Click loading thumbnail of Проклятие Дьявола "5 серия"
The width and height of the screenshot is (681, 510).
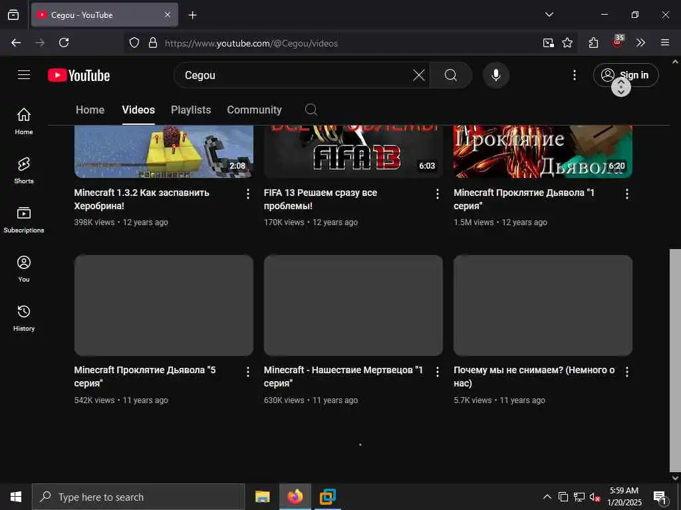164,305
